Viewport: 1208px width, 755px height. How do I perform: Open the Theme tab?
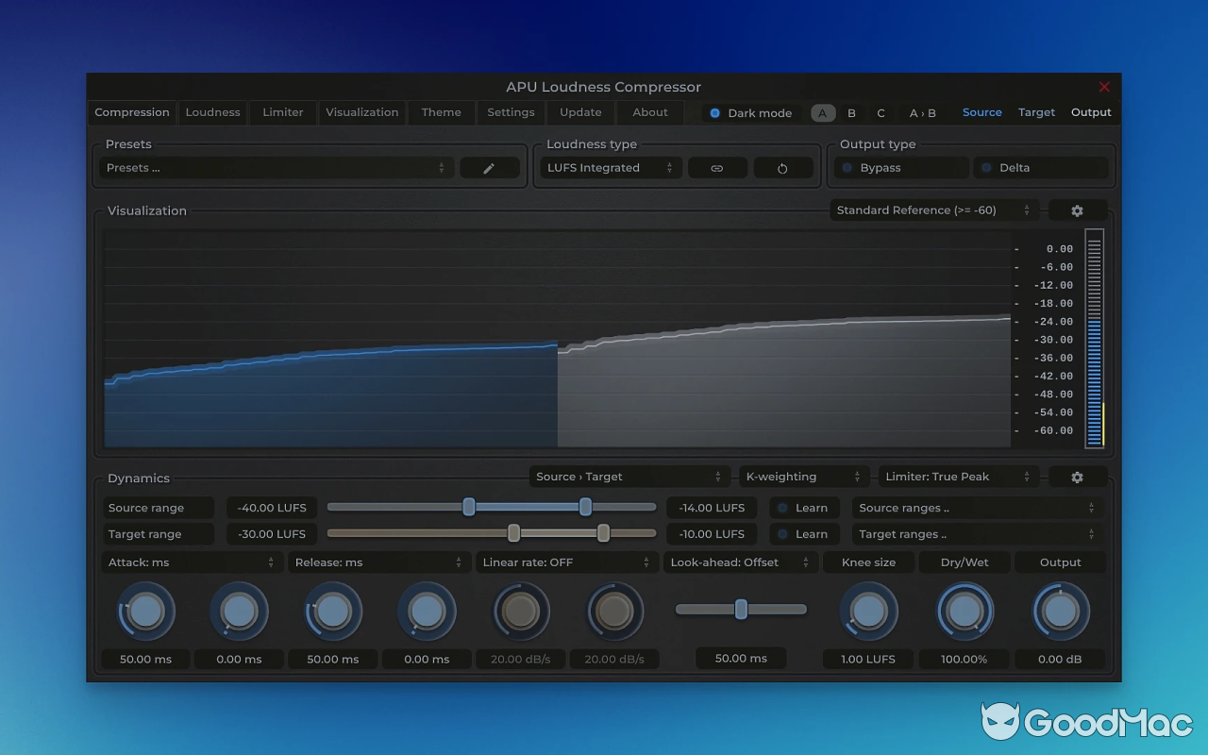tap(441, 112)
